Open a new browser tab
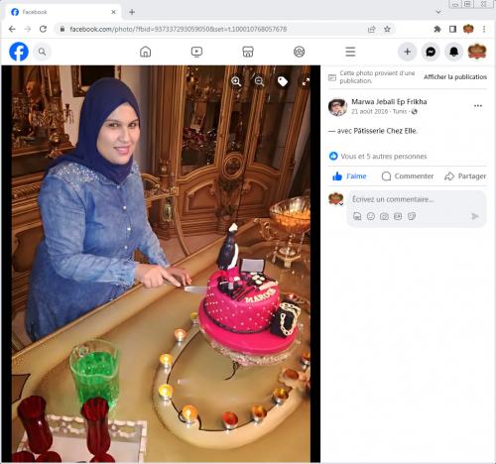Screen dimensions: 496x464 click(x=132, y=12)
